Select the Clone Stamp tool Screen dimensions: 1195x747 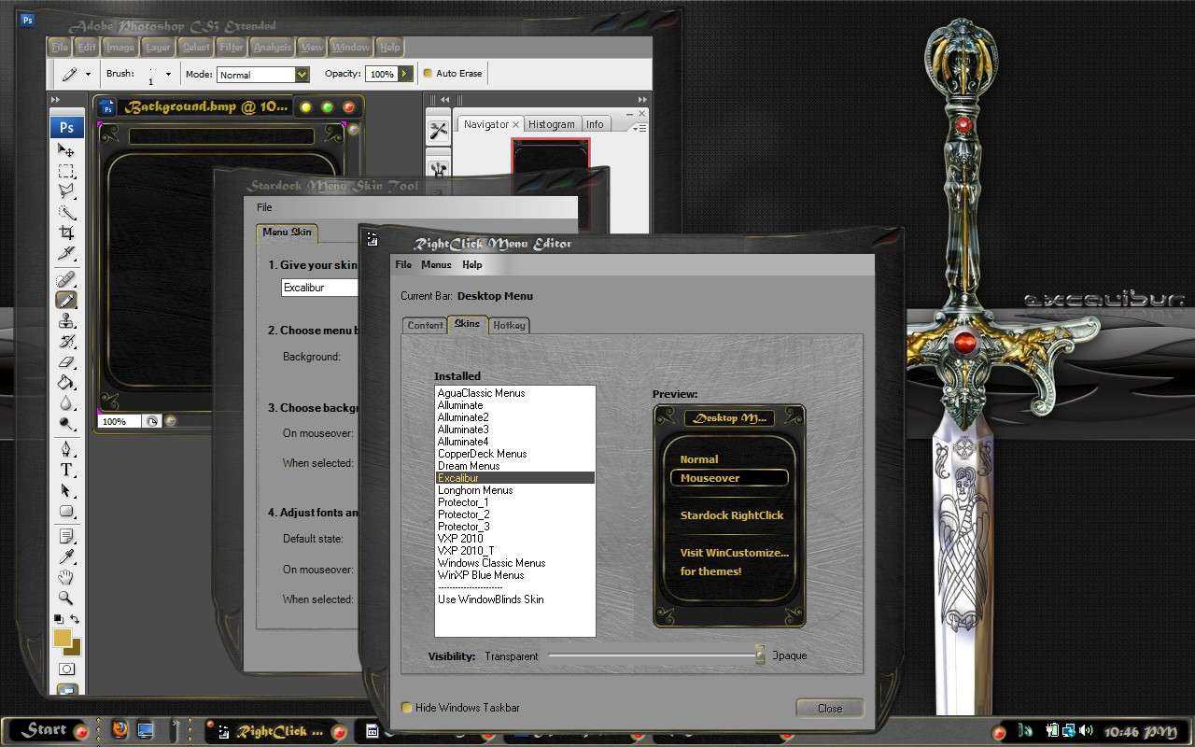66,320
